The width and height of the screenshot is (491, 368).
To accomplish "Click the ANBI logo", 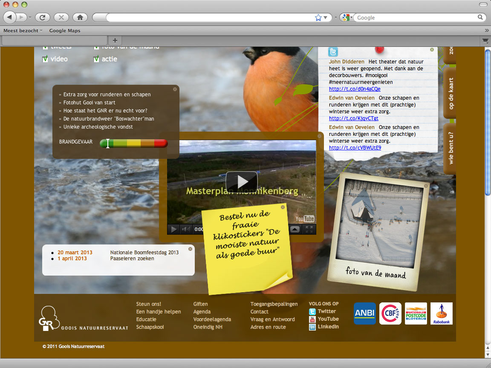I will (365, 313).
